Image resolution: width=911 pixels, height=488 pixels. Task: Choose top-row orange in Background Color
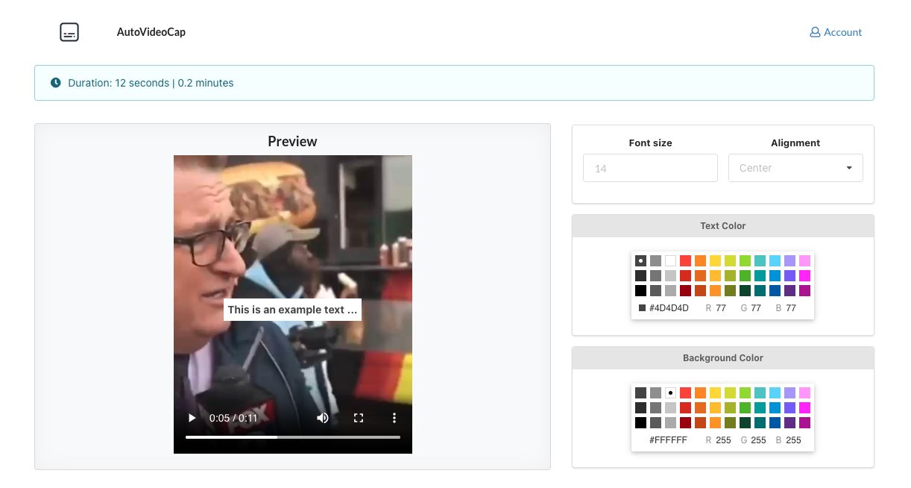pos(700,392)
